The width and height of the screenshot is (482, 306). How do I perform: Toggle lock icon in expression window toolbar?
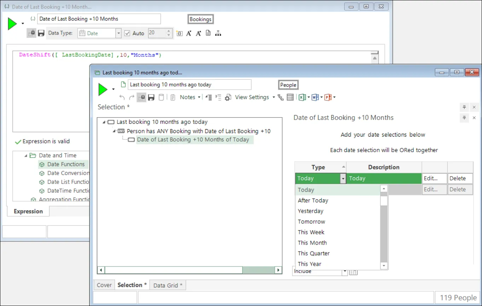(x=31, y=33)
